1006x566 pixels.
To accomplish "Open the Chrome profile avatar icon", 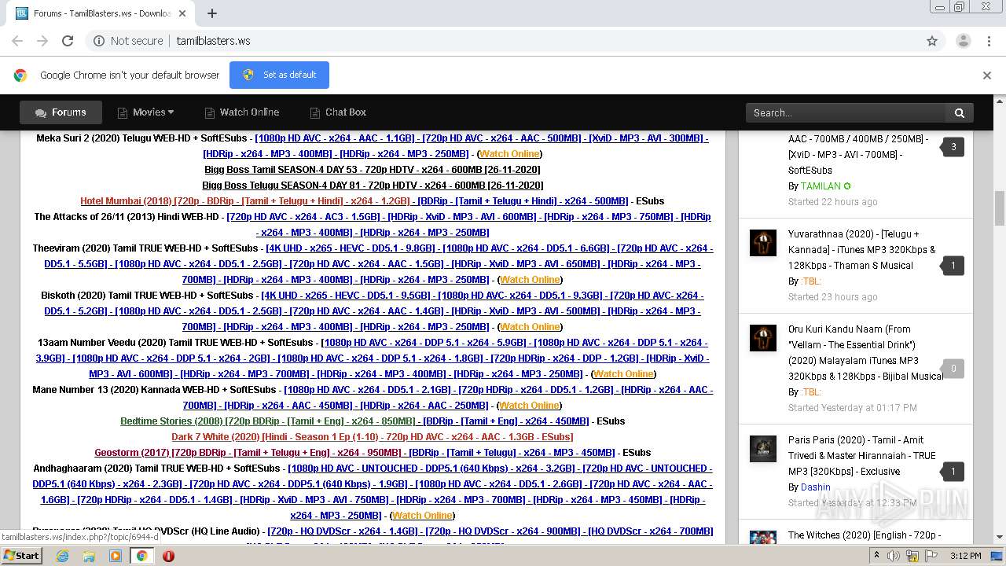I will tap(963, 41).
